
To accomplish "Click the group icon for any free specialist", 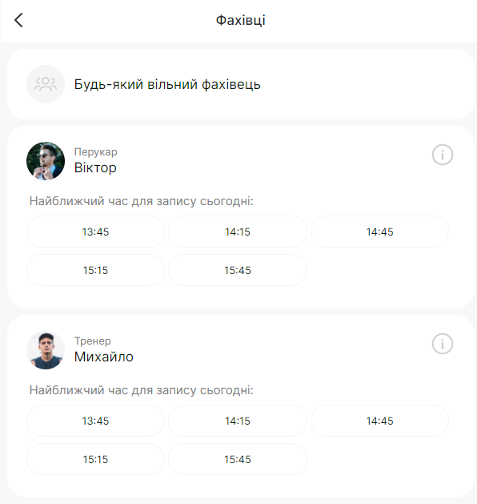I will coord(46,84).
